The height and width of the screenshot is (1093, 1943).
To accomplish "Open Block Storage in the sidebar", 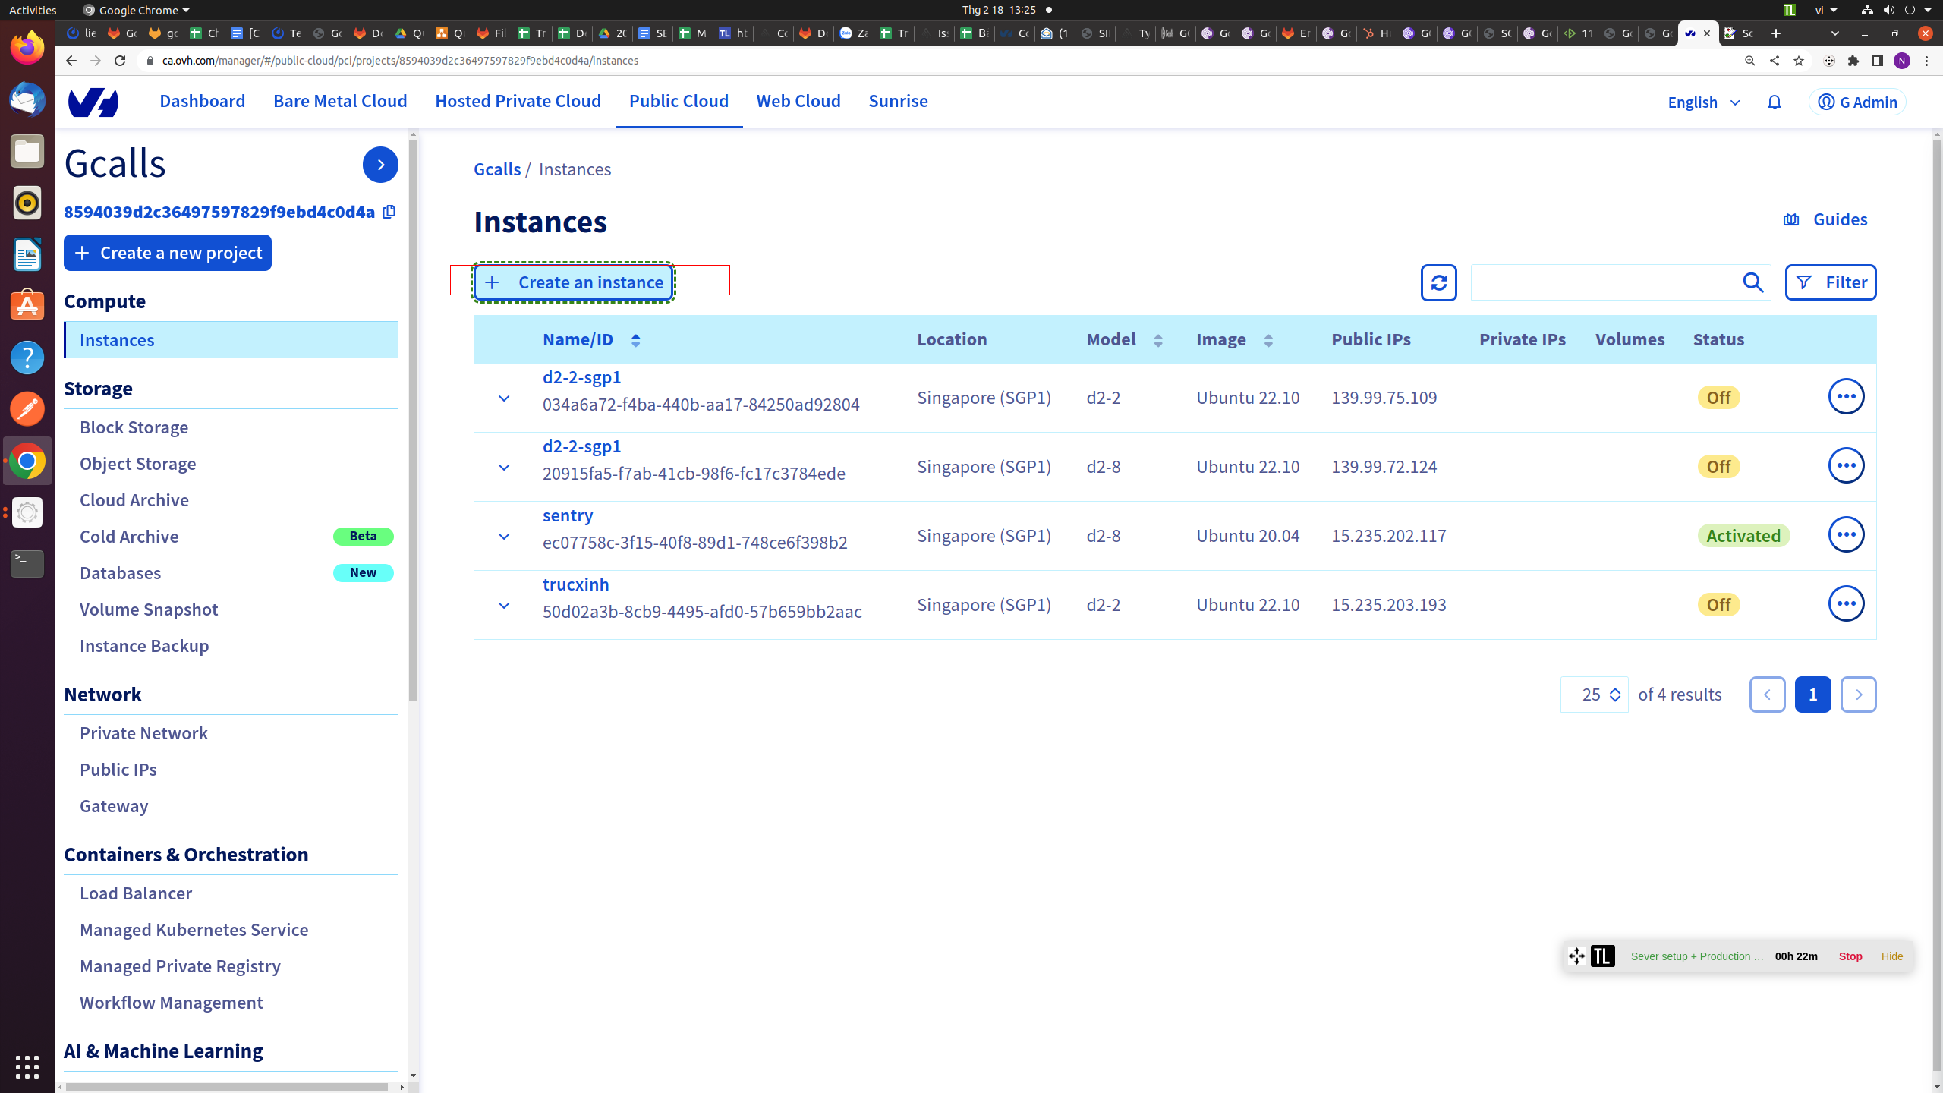I will tap(134, 427).
